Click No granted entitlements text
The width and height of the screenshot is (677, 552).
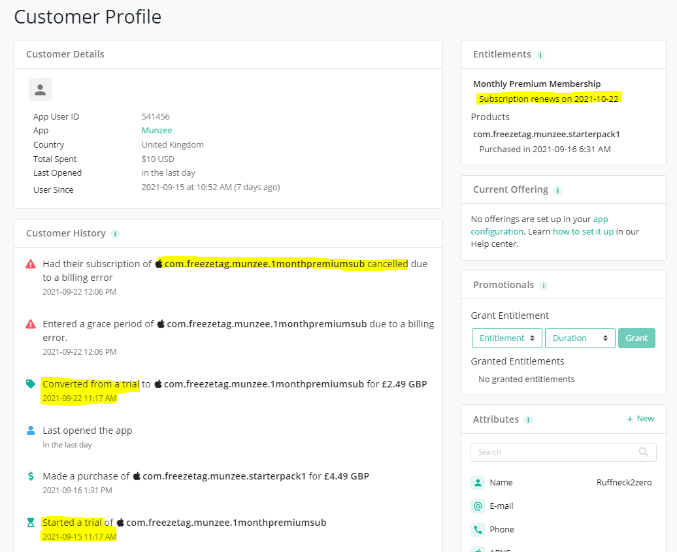pyautogui.click(x=526, y=379)
